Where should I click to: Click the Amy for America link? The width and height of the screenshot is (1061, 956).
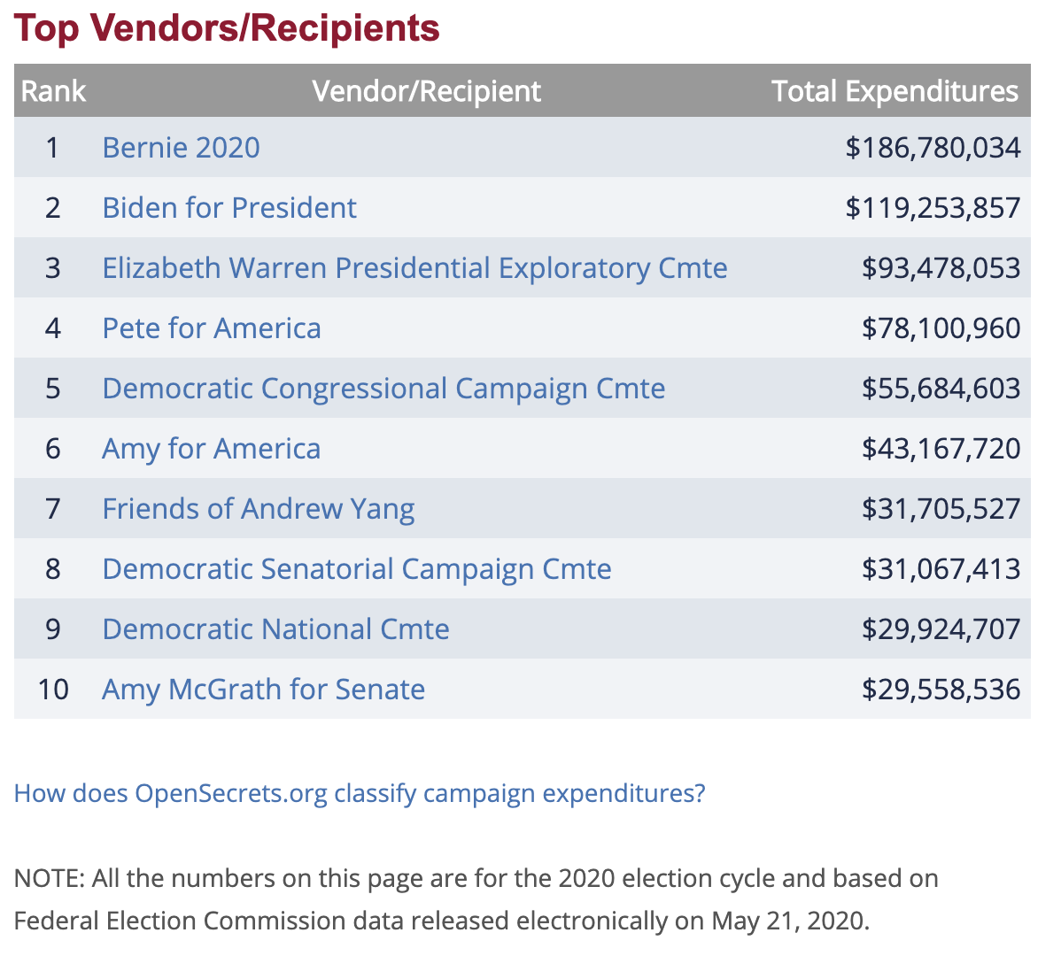211,448
